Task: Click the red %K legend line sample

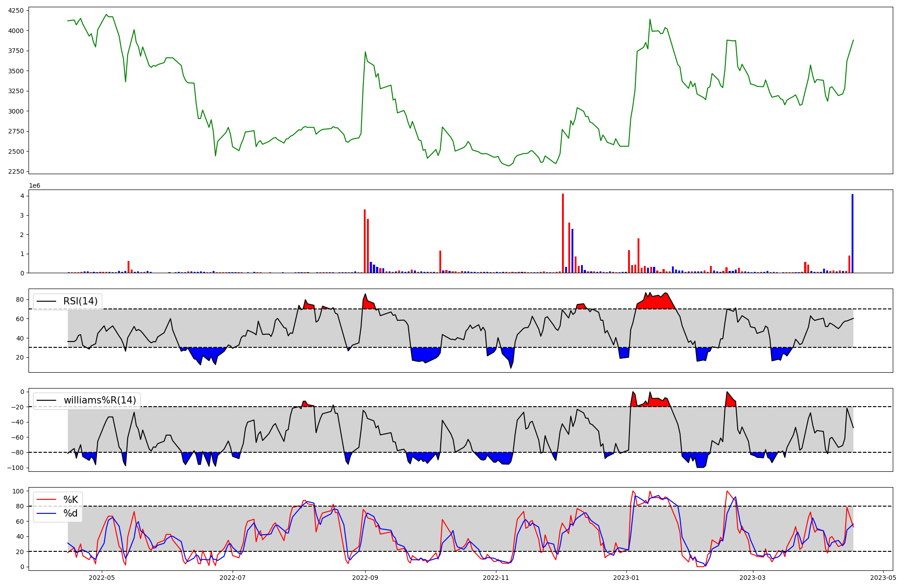Action: tap(47, 500)
